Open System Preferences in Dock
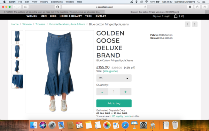Image resolution: width=209 pixels, height=131 pixels. (144, 125)
